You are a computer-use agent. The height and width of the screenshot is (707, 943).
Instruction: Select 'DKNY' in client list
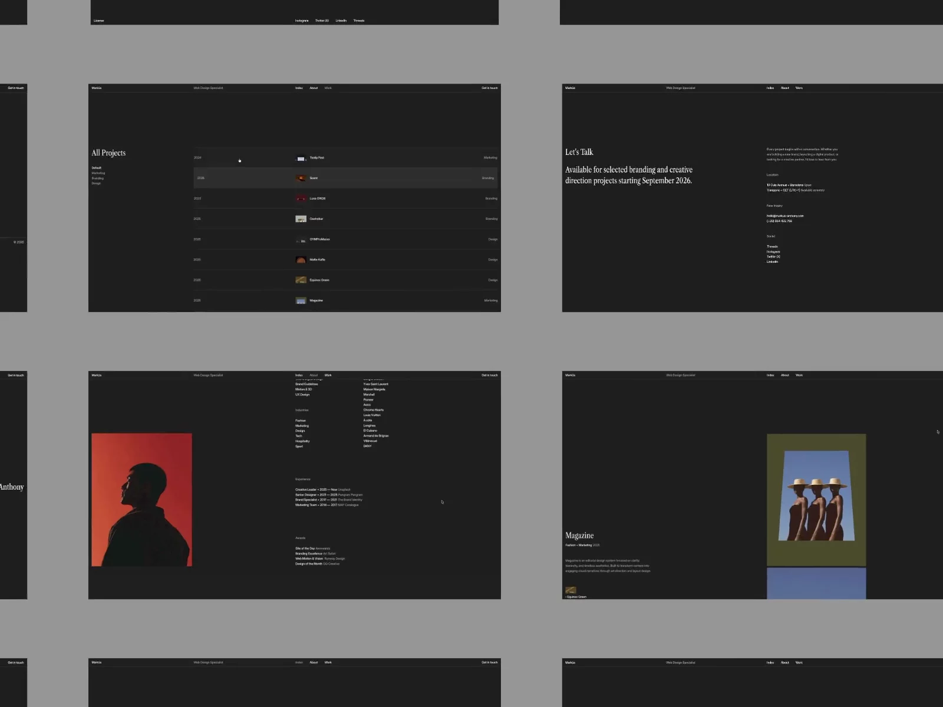[x=367, y=446]
